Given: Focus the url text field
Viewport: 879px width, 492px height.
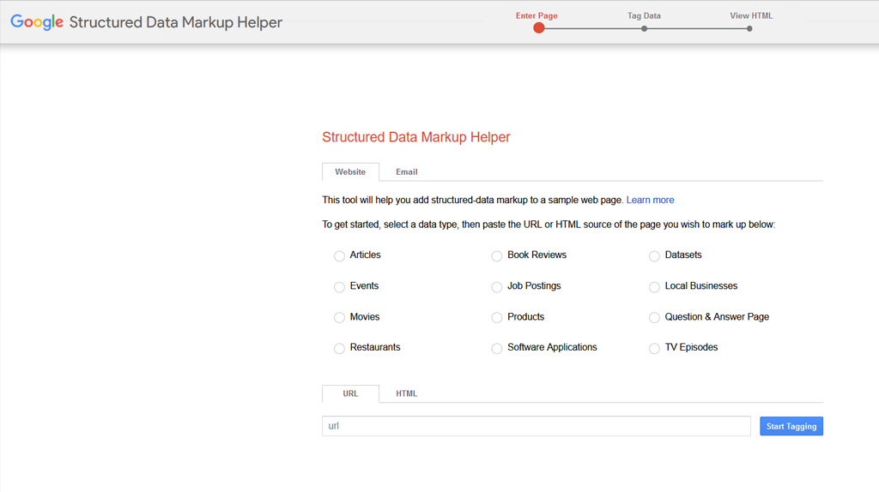Looking at the screenshot, I should (x=536, y=426).
